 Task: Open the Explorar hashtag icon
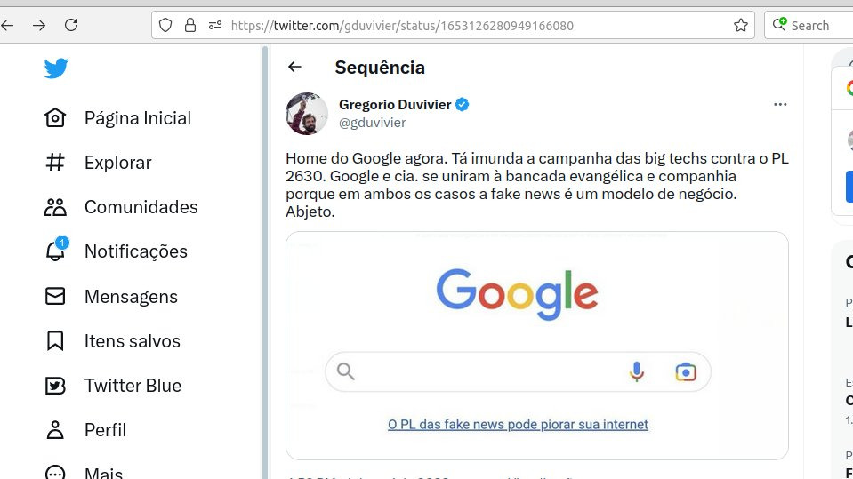pyautogui.click(x=55, y=163)
